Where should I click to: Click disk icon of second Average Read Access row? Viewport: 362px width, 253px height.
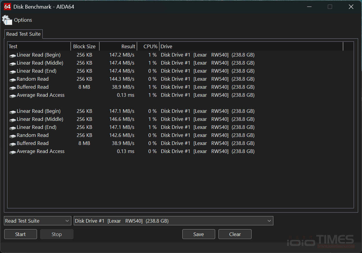click(x=12, y=152)
